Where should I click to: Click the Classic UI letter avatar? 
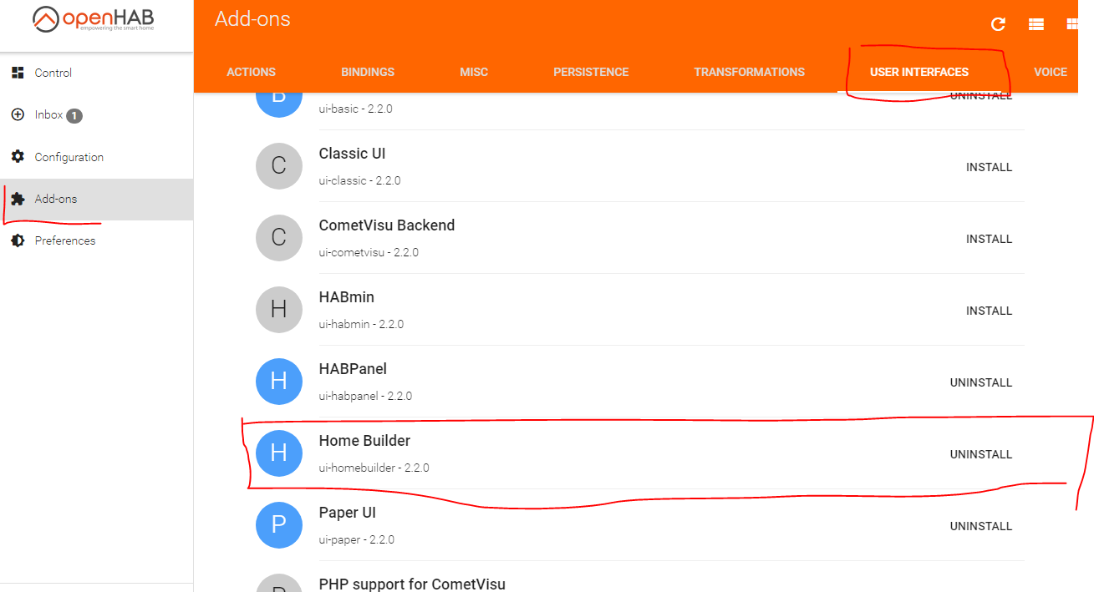point(279,166)
